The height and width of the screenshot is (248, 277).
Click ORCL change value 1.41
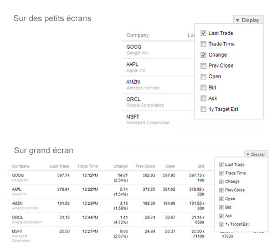[x=124, y=217]
